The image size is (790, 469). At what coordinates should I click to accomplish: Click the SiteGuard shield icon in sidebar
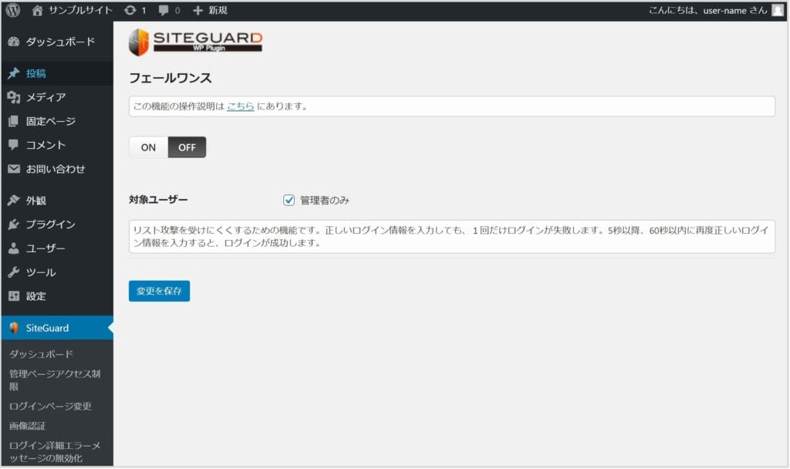[14, 328]
